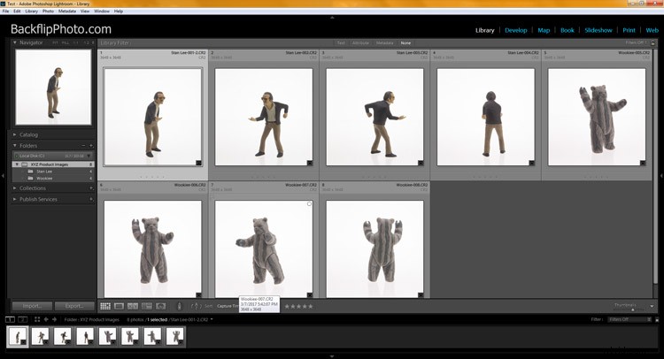This screenshot has width=664, height=359.
Task: Click the Export... button
Action: [74, 306]
